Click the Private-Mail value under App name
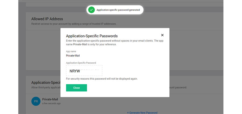The image size is (242, 114). pos(73,56)
